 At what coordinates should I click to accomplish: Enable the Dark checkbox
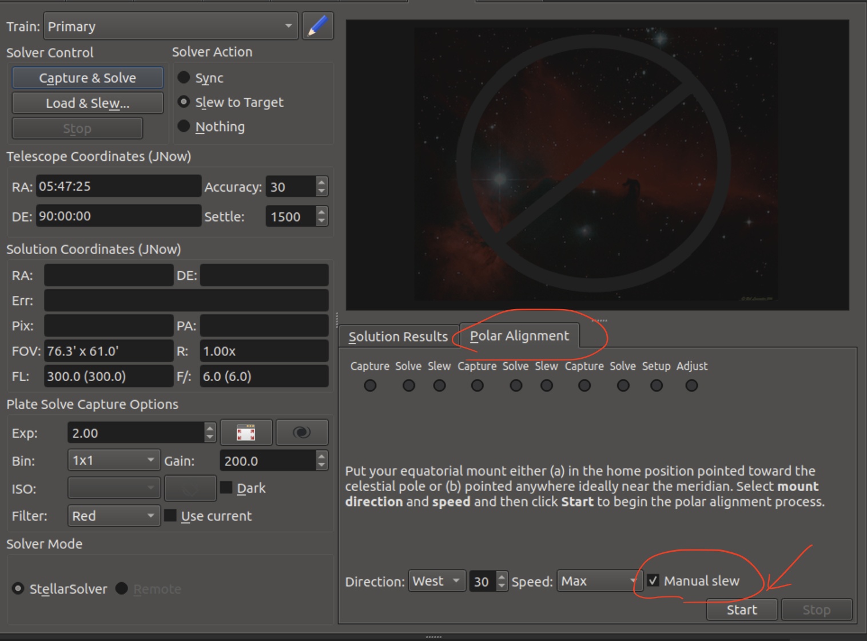click(226, 488)
